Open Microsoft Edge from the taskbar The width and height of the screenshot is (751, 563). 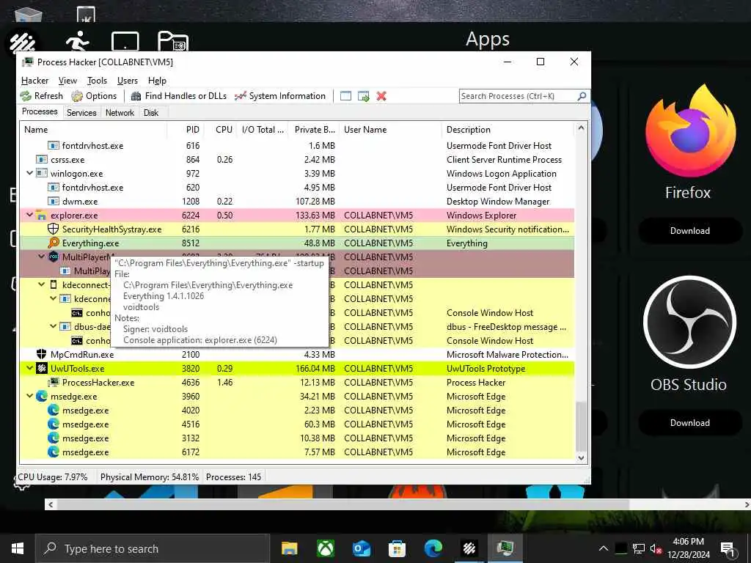coord(433,548)
